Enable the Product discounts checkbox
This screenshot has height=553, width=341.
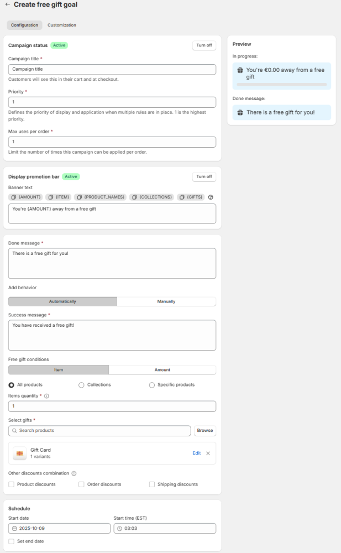coord(12,484)
